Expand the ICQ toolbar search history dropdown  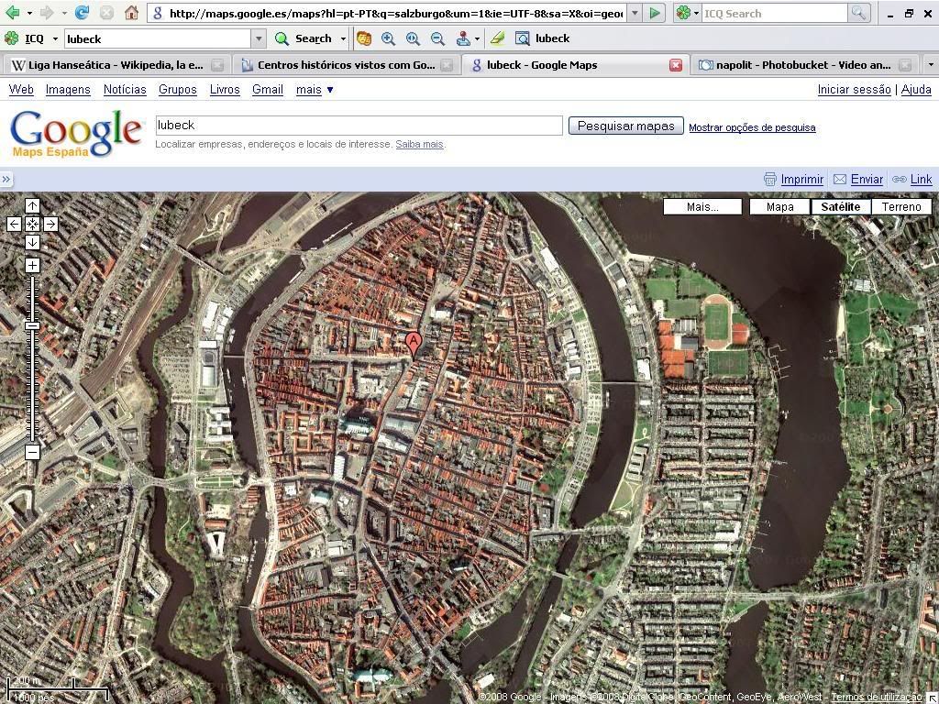point(259,38)
